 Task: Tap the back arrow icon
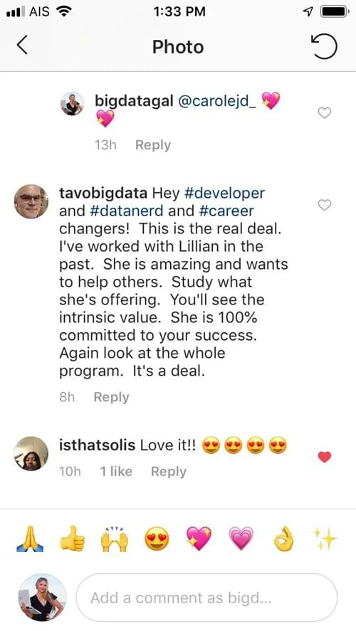[x=22, y=45]
